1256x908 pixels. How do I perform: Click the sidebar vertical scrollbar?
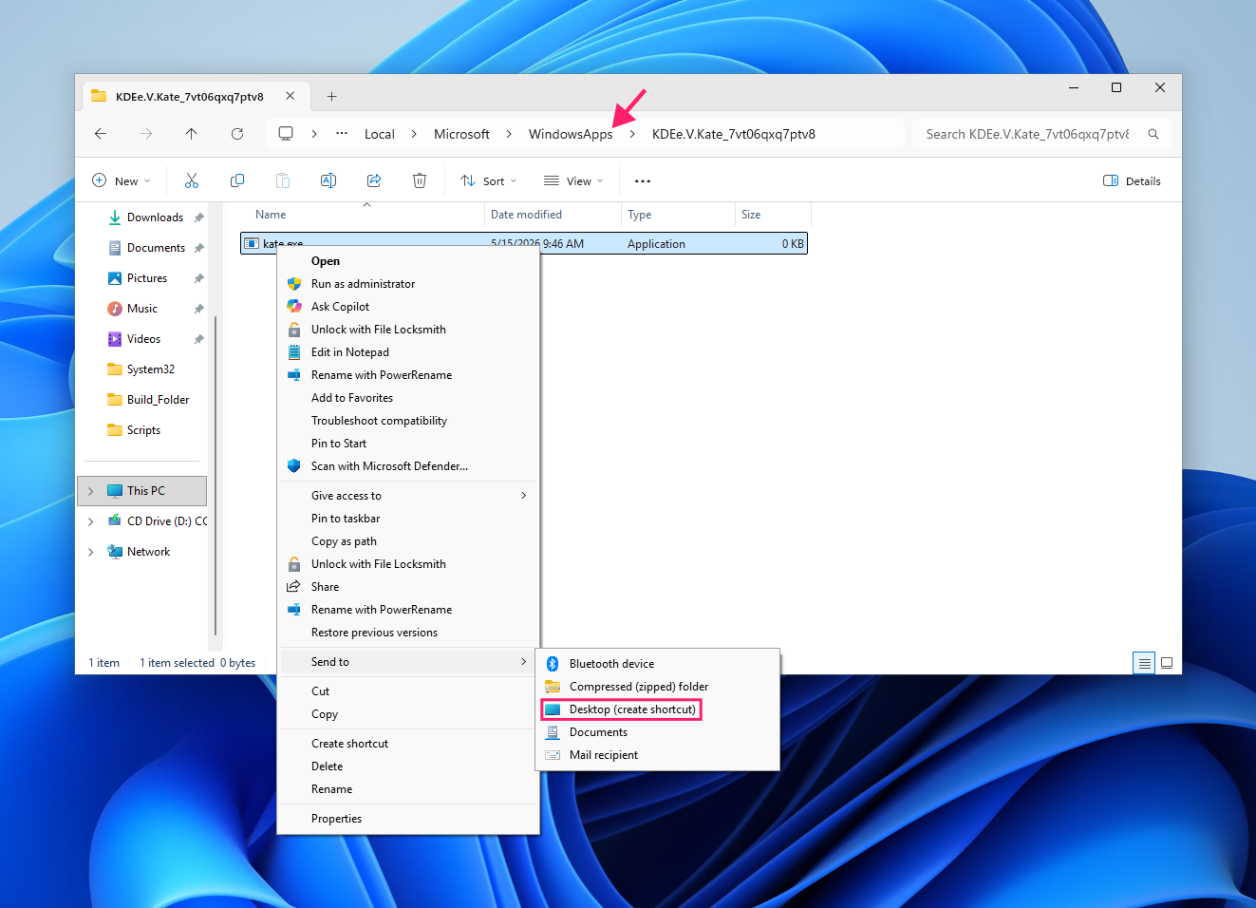(216, 475)
